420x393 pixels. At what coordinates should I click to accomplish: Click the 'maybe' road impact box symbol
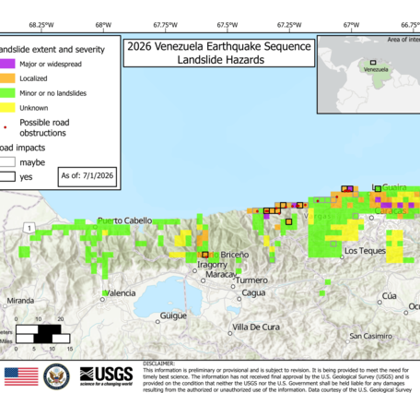point(7,161)
